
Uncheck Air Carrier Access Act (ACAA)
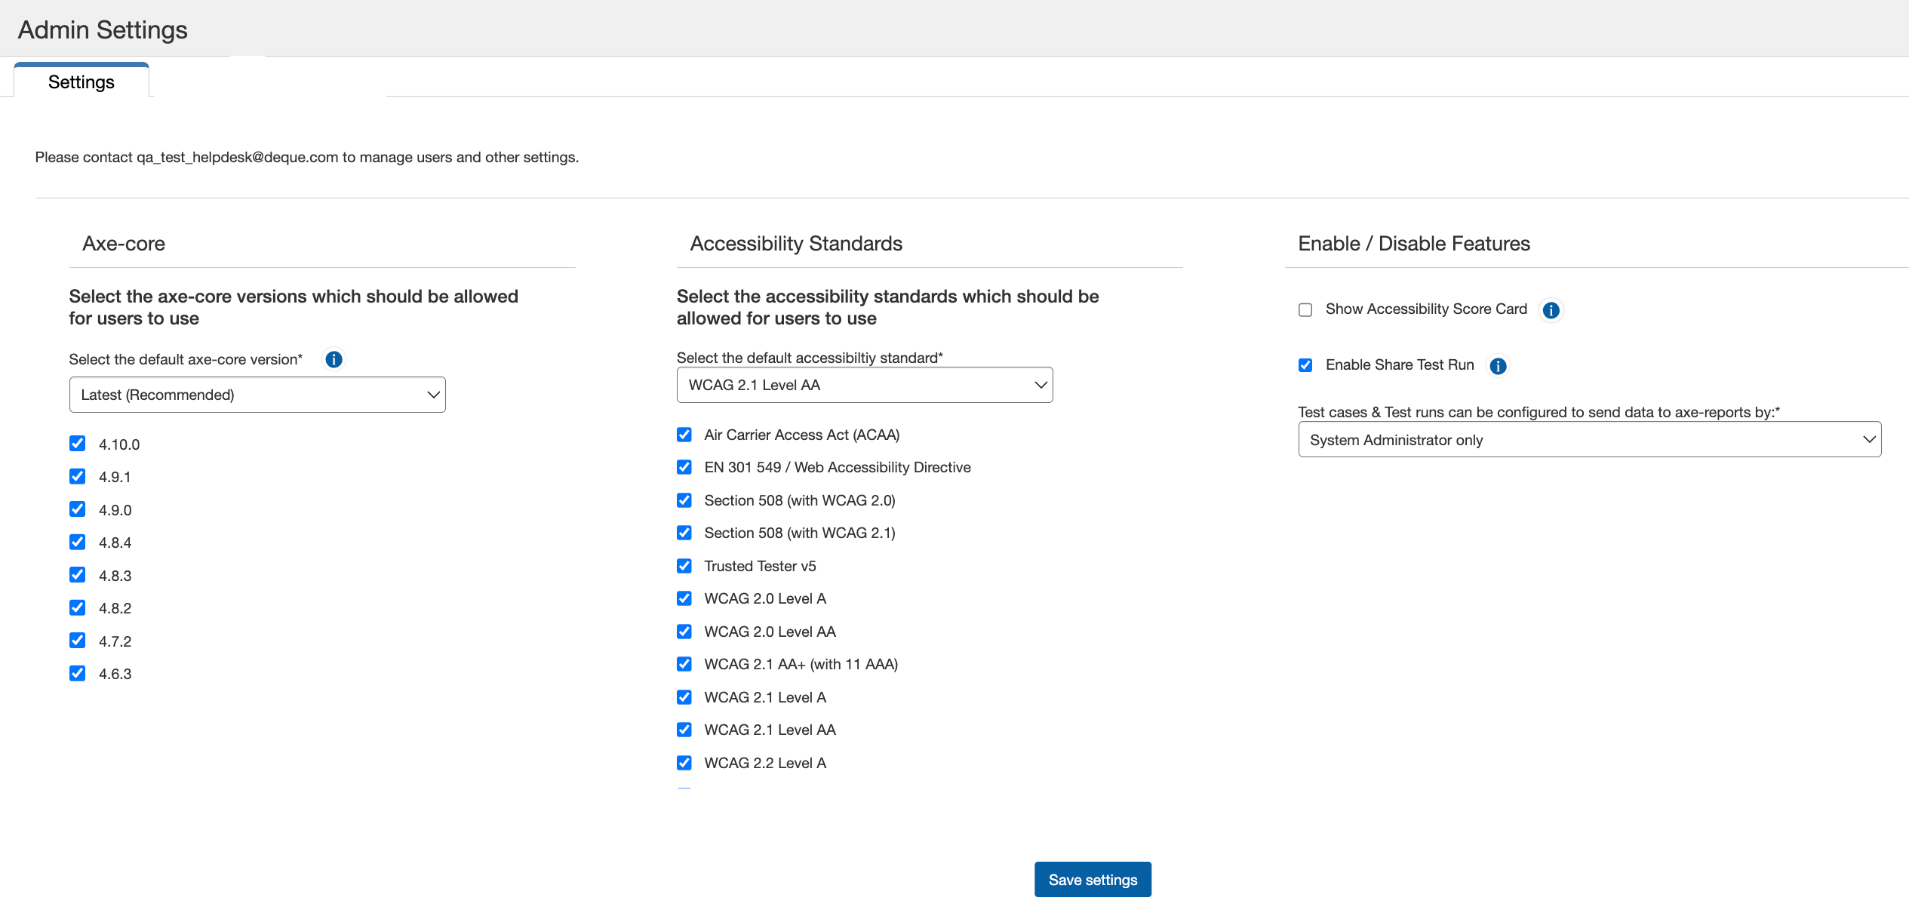(684, 435)
